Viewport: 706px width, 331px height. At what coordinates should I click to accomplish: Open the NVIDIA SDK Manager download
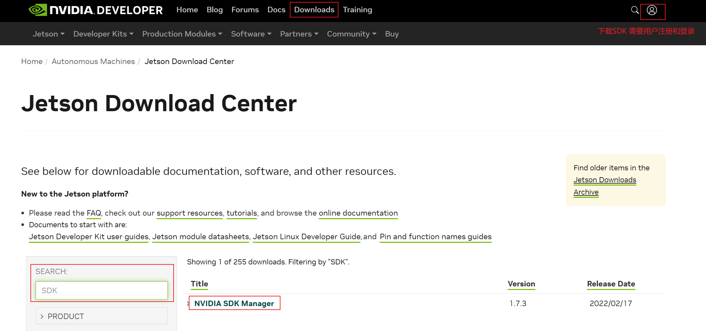tap(234, 304)
